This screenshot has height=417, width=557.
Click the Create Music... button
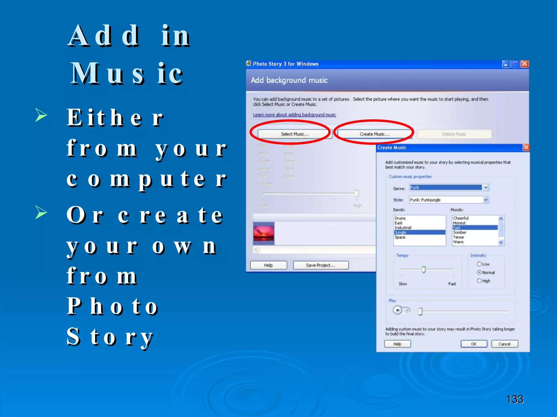click(x=375, y=134)
